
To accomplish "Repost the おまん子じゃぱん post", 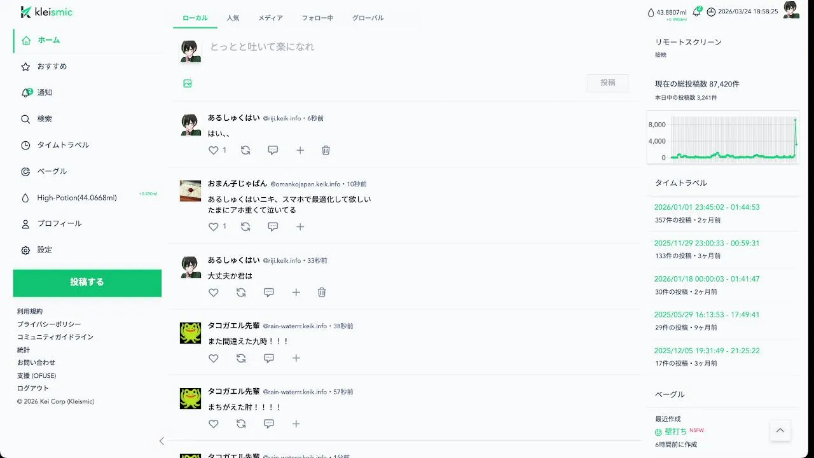I will [245, 226].
